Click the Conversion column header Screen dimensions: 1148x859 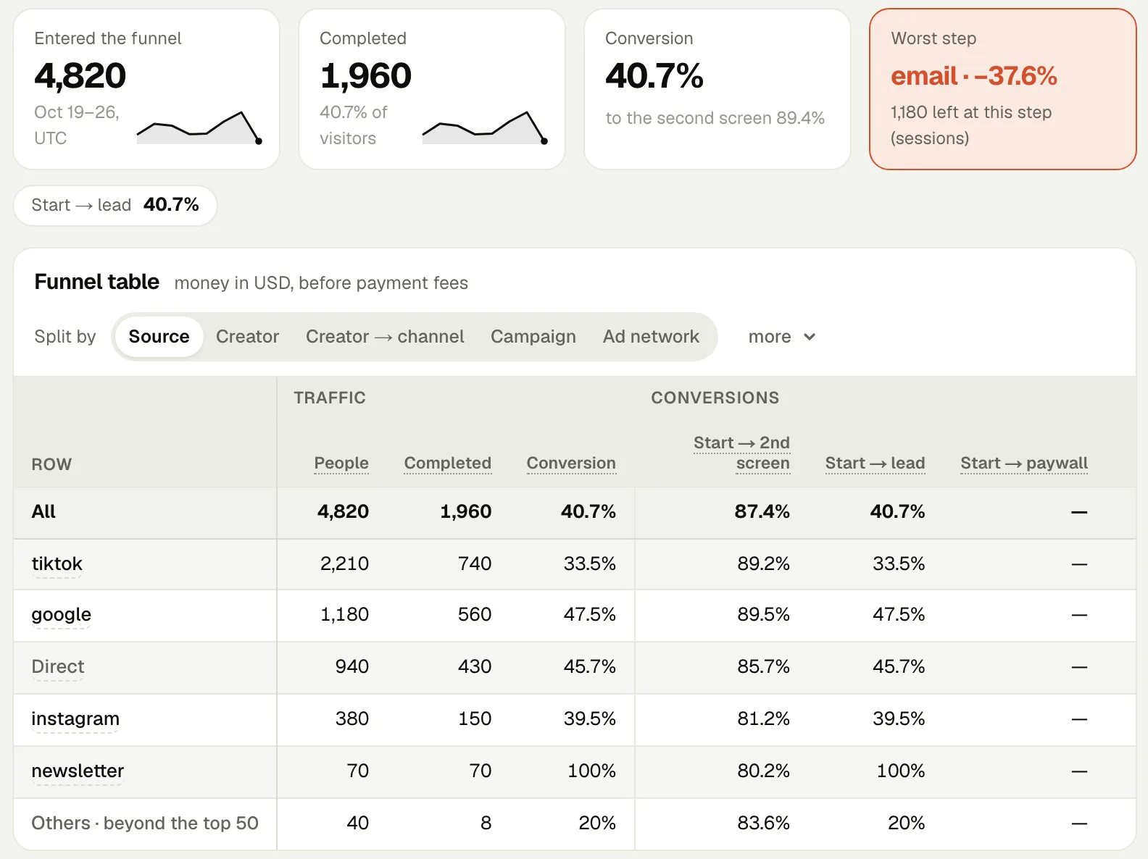coord(571,463)
